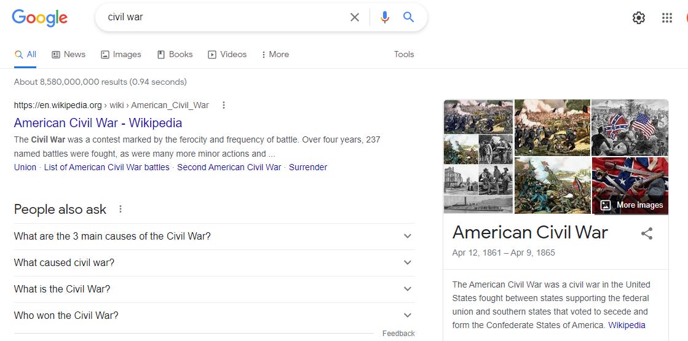Expand What caused civil war question
This screenshot has height=341, width=688.
click(x=214, y=262)
